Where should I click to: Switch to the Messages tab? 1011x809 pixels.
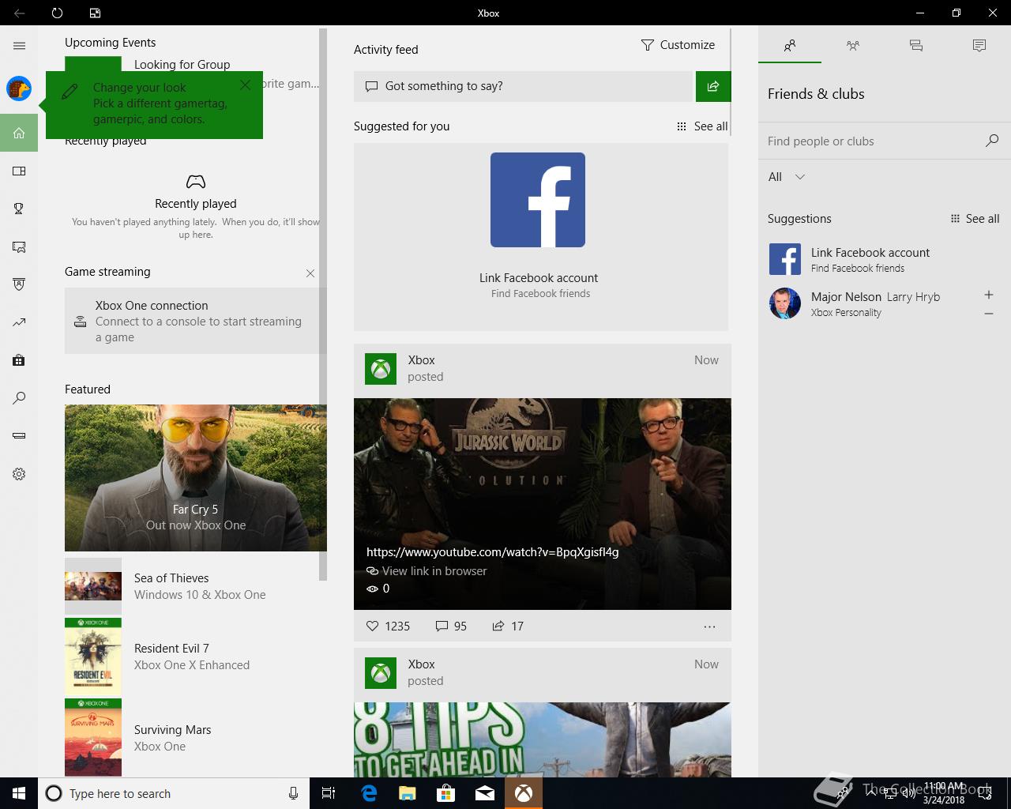[x=916, y=46]
